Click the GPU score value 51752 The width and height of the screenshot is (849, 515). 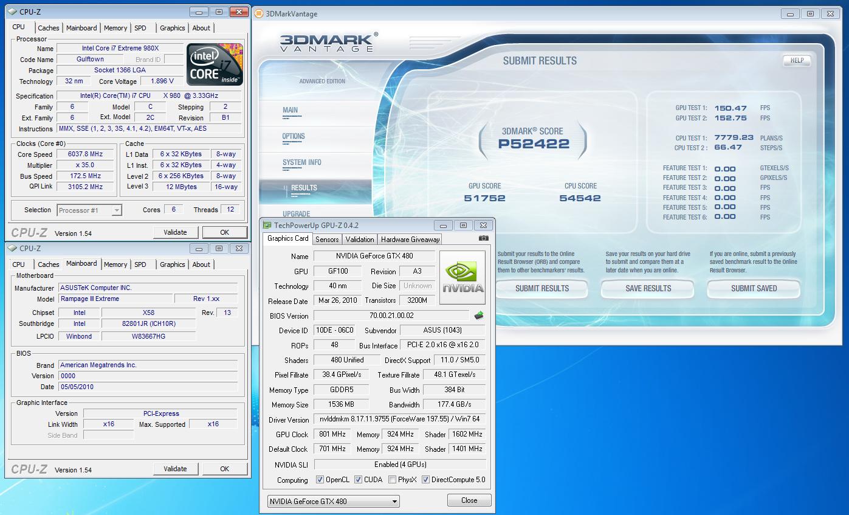point(484,198)
